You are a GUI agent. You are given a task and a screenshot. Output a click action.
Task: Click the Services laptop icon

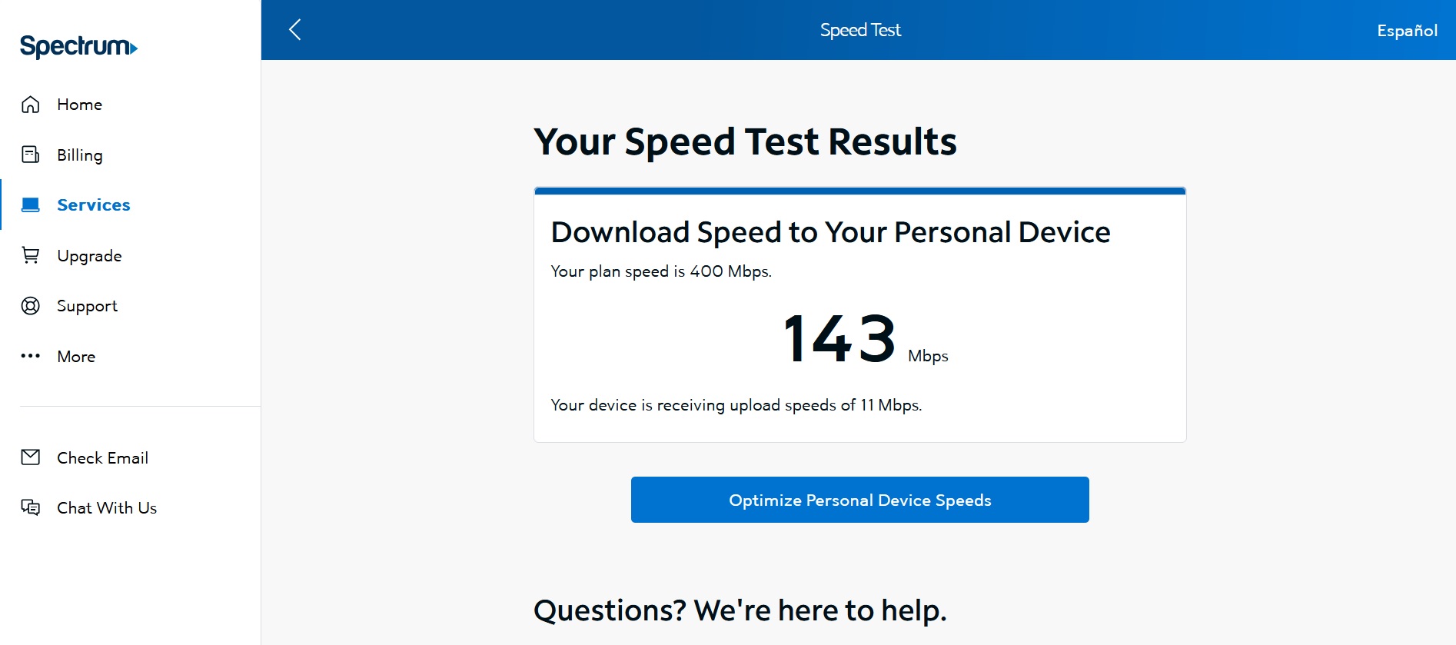coord(31,204)
